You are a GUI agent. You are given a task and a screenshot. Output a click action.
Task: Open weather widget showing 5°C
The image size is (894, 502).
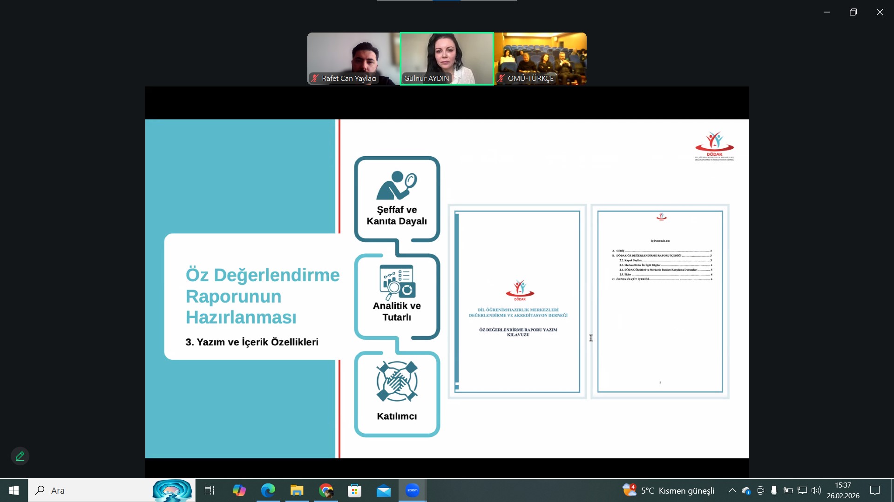669,490
